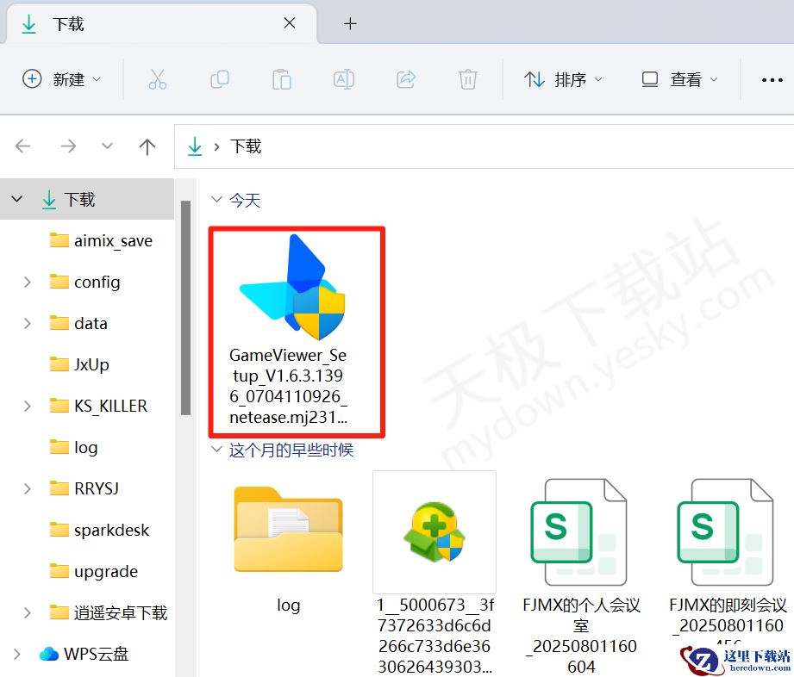Click the 1__5000673__3f file name text
Screen dimensions: 794x677
point(435,636)
